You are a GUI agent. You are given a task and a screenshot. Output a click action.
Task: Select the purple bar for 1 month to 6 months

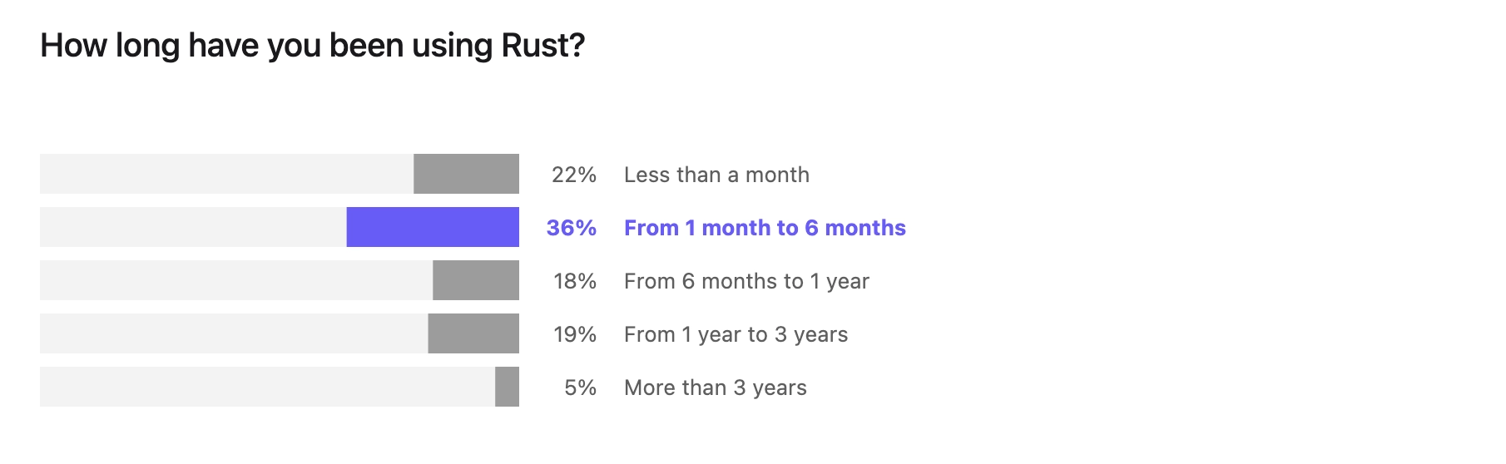pyautogui.click(x=433, y=227)
